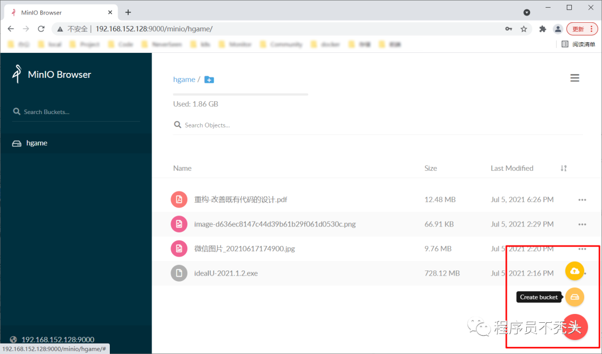Reload the page with the refresh icon
602x354 pixels.
(41, 29)
